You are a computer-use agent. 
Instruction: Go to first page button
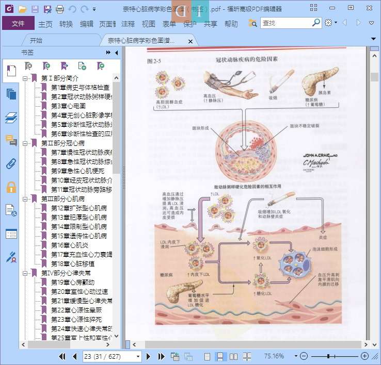[x=62, y=356]
